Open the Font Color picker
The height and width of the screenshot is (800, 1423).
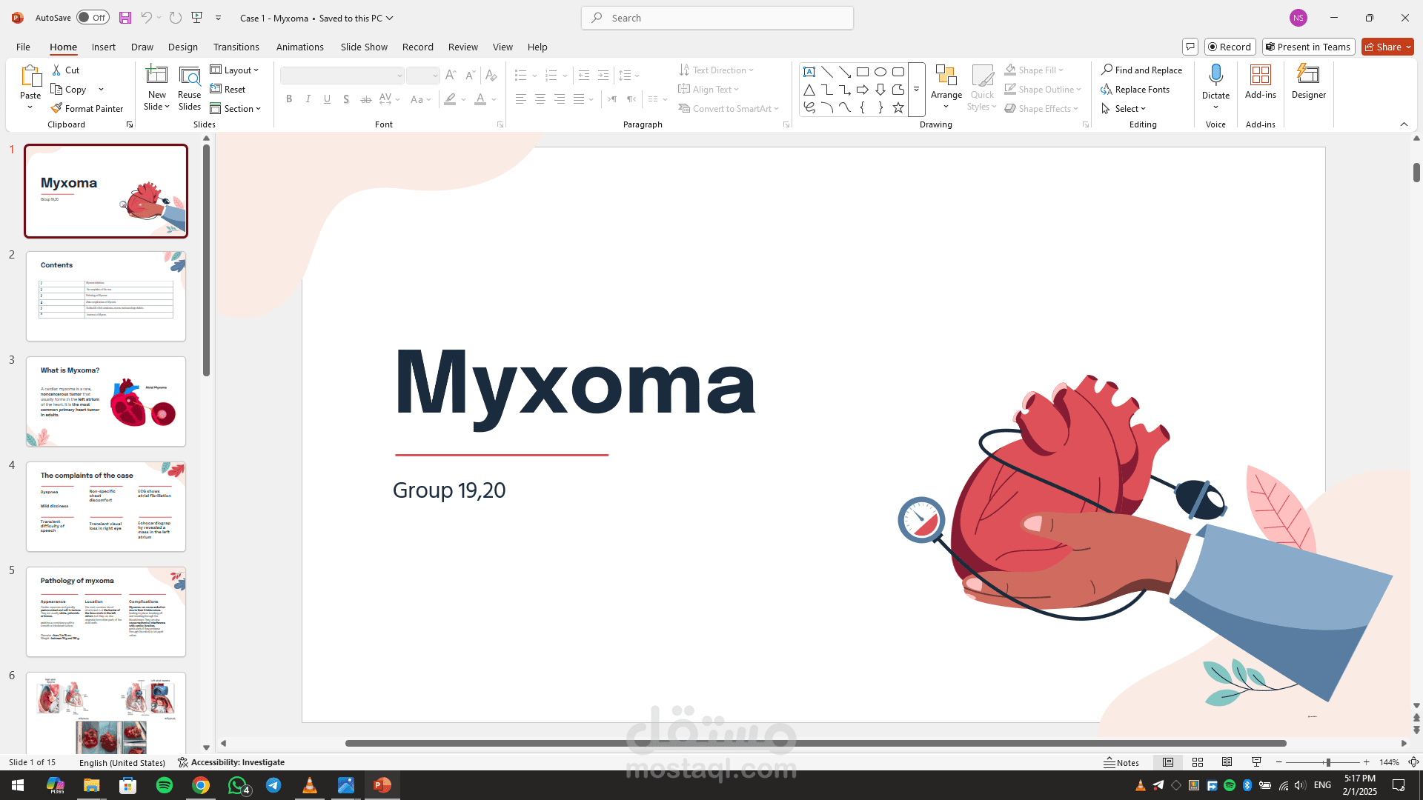click(480, 99)
